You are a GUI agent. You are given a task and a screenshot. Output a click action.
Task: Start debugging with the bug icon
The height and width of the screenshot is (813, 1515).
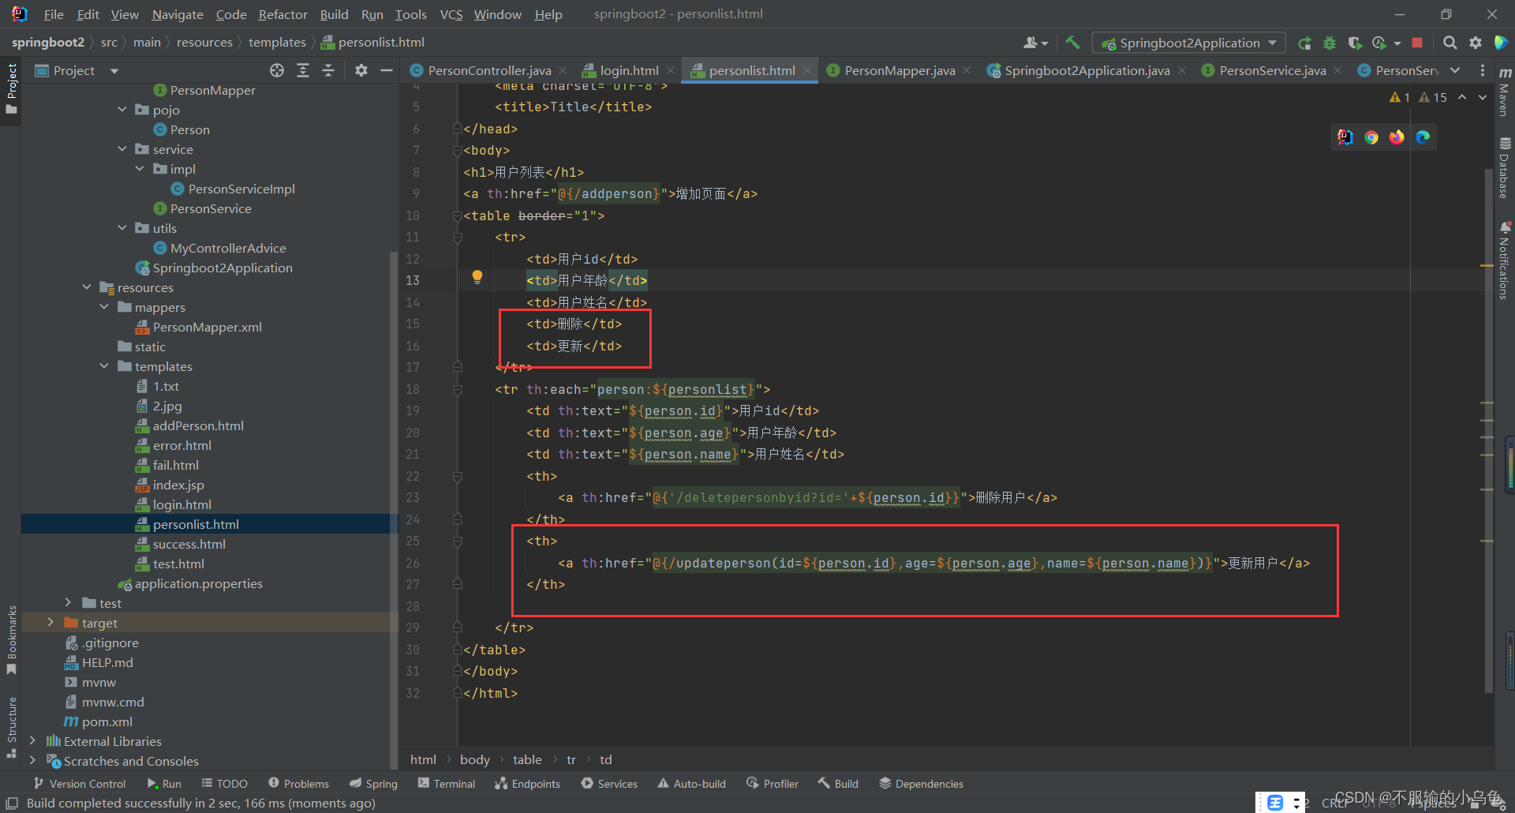(x=1330, y=43)
